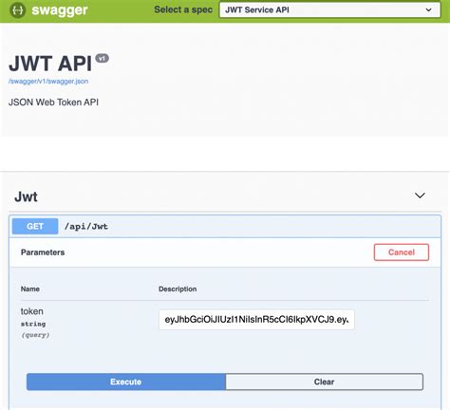Collapse the /api/Jwt operation row
The image size is (450, 410).
[x=225, y=227]
